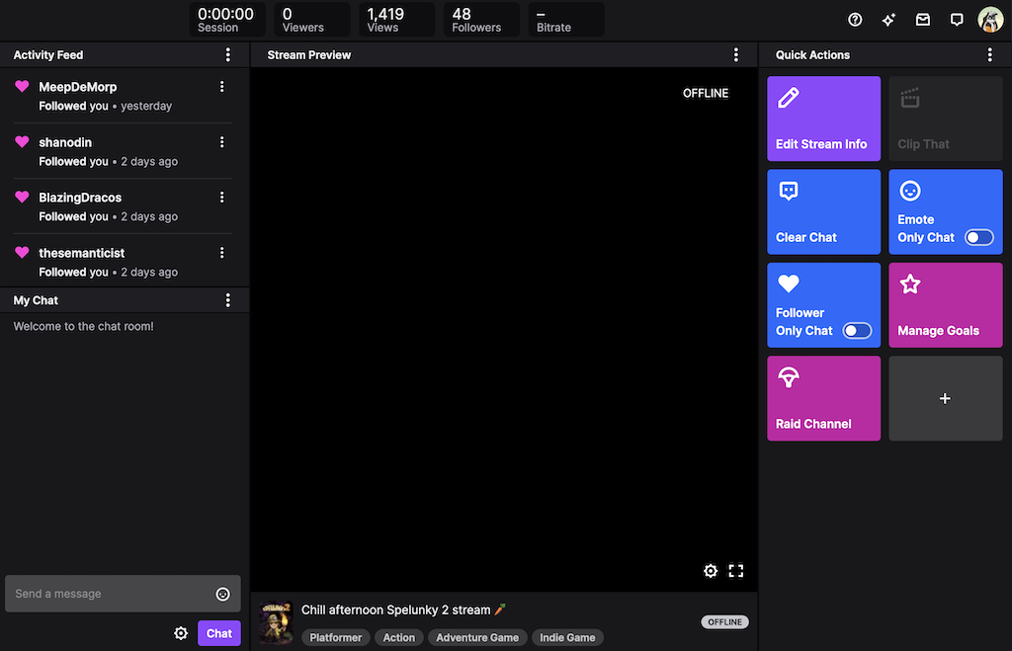Open the notifications inbox icon
This screenshot has width=1012, height=651.
[922, 19]
